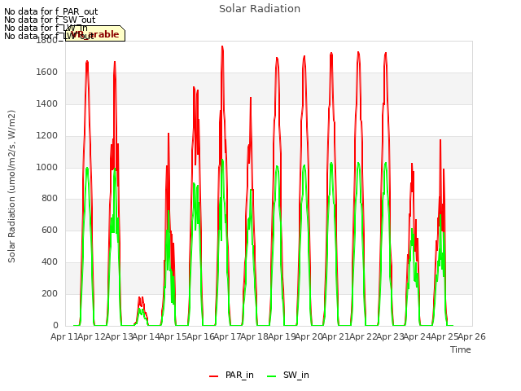Click the VR_arable annotation box

(x=95, y=33)
